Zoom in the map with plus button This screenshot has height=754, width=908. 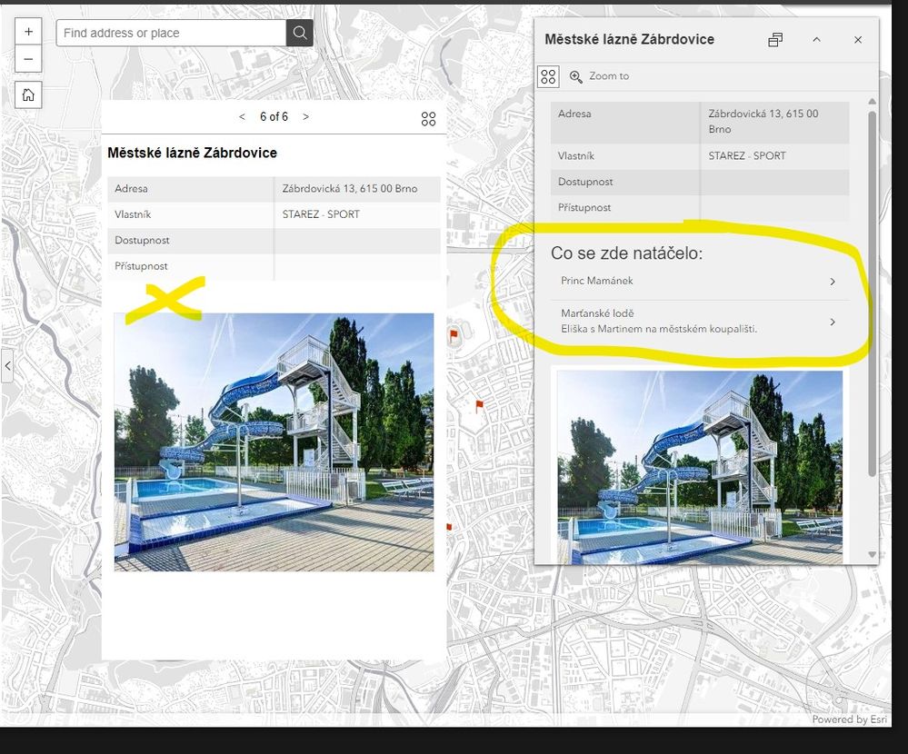(x=28, y=32)
